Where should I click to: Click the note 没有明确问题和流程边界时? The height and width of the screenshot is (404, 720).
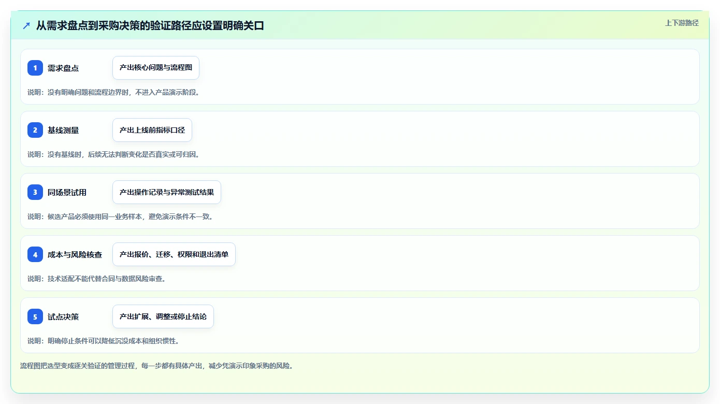click(x=113, y=92)
